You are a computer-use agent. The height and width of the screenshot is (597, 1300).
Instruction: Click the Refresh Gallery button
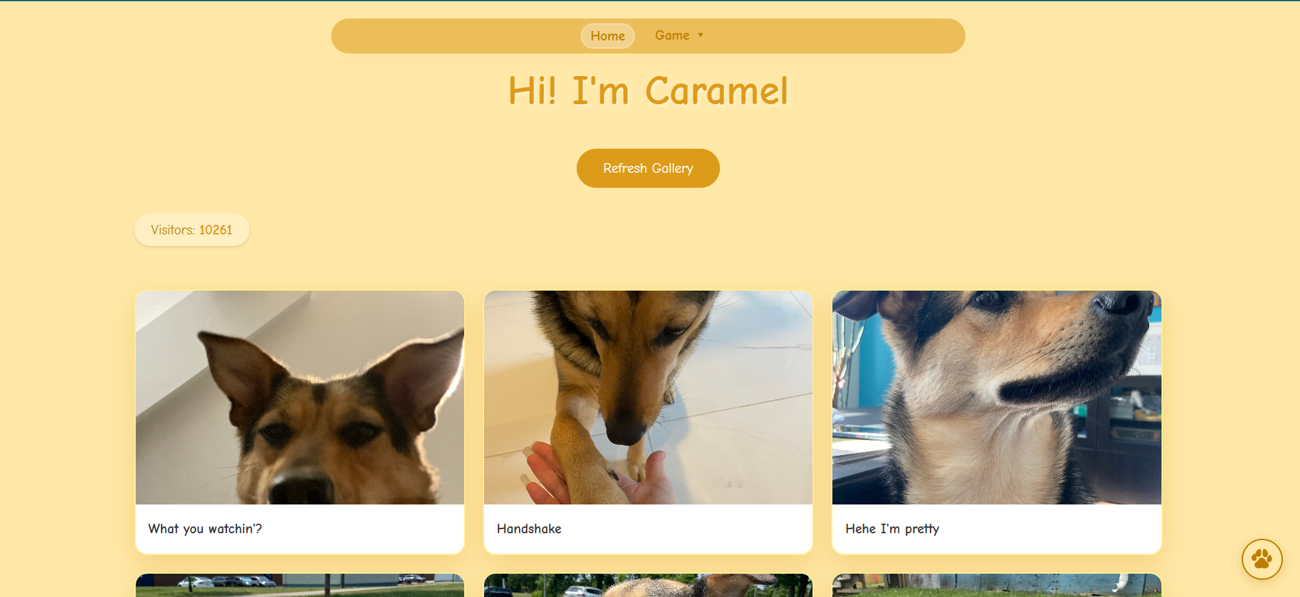648,168
